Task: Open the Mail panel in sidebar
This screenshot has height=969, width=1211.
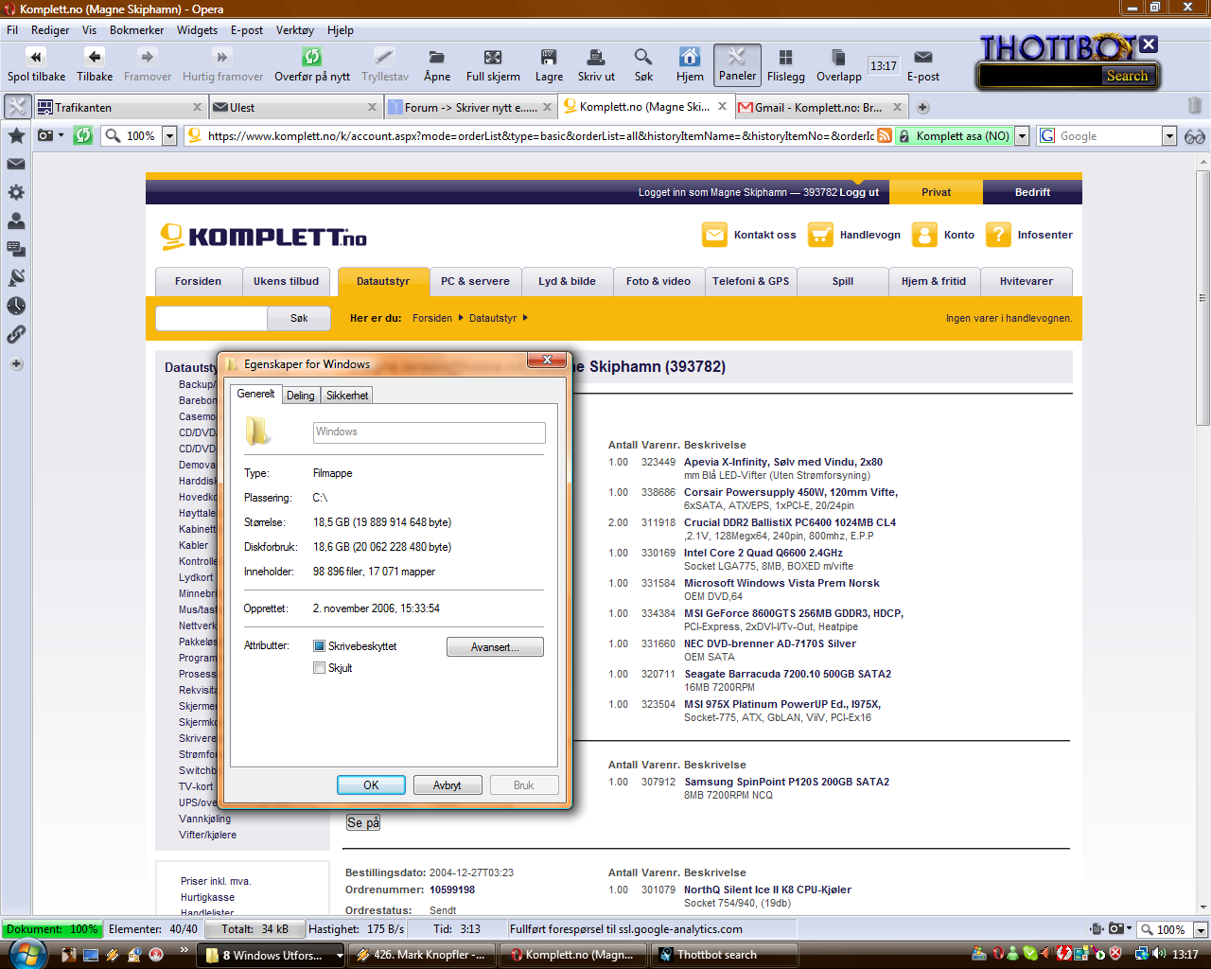Action: 16,164
